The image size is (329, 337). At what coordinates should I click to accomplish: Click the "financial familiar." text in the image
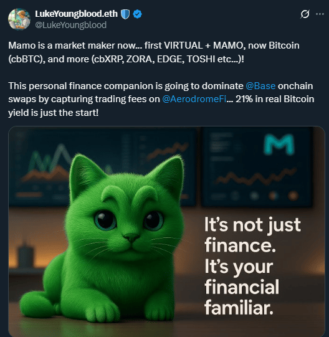242,297
